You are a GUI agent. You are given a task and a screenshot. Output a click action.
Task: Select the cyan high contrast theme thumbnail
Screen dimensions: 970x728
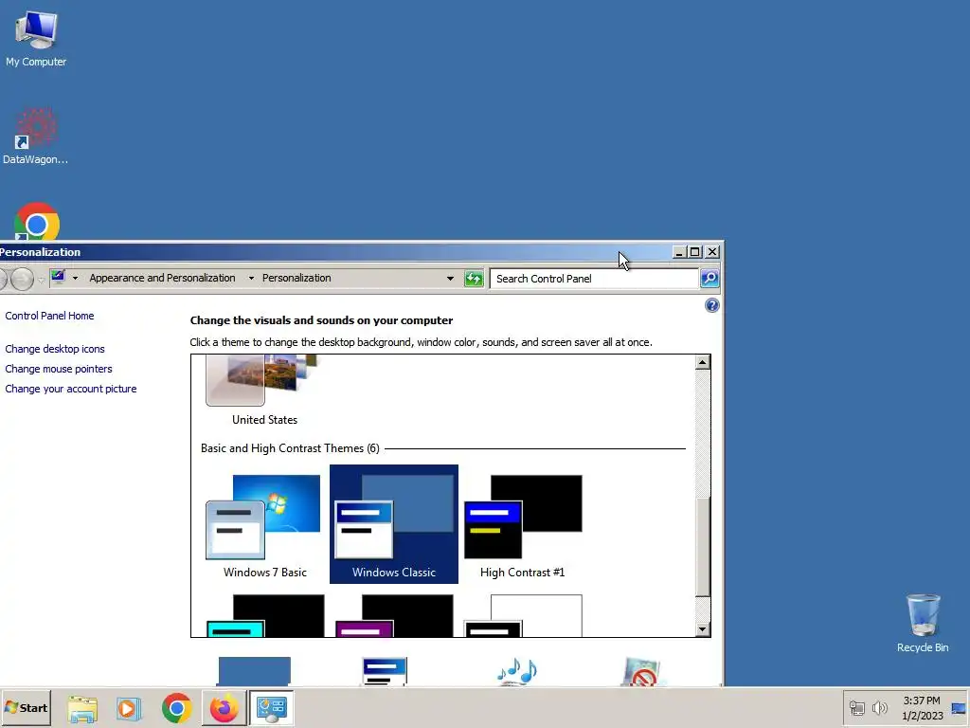coord(265,615)
